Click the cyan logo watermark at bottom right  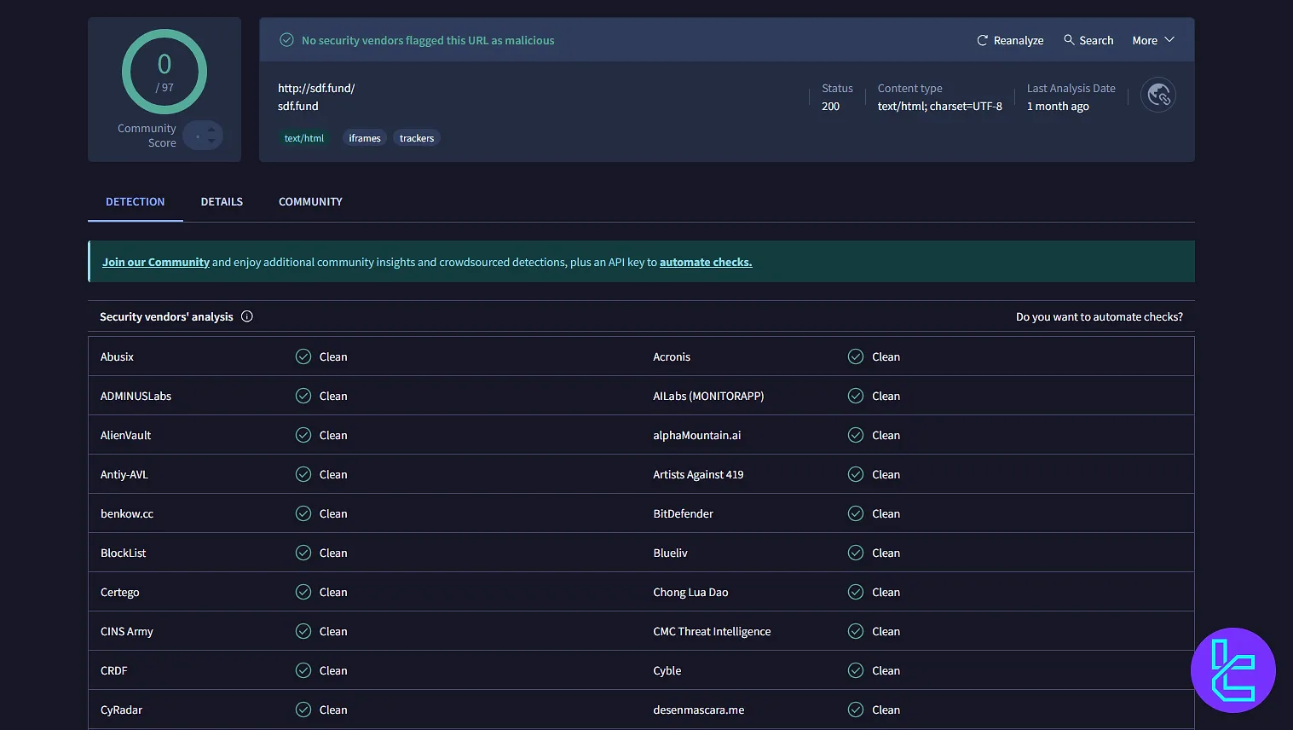click(1232, 670)
